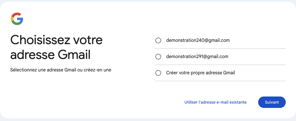This screenshot has width=296, height=121.
Task: Click the Google logo
Action: (17, 19)
